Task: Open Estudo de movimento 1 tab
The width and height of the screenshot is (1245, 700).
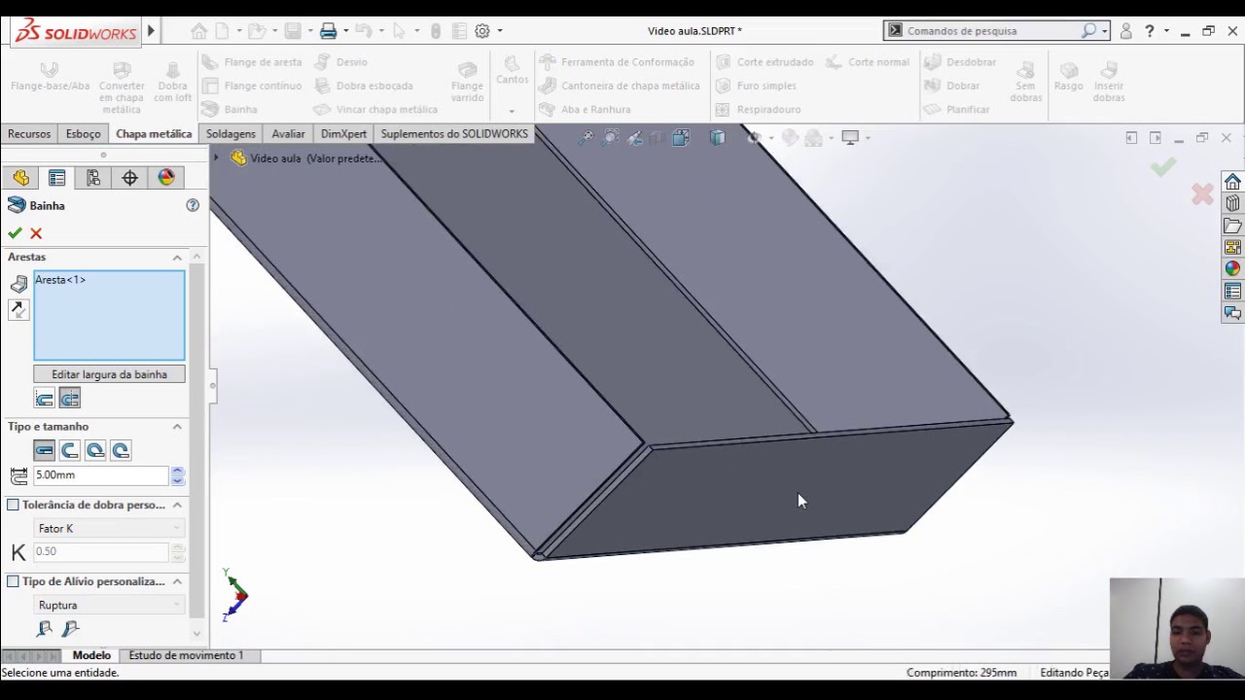Action: pyautogui.click(x=186, y=655)
